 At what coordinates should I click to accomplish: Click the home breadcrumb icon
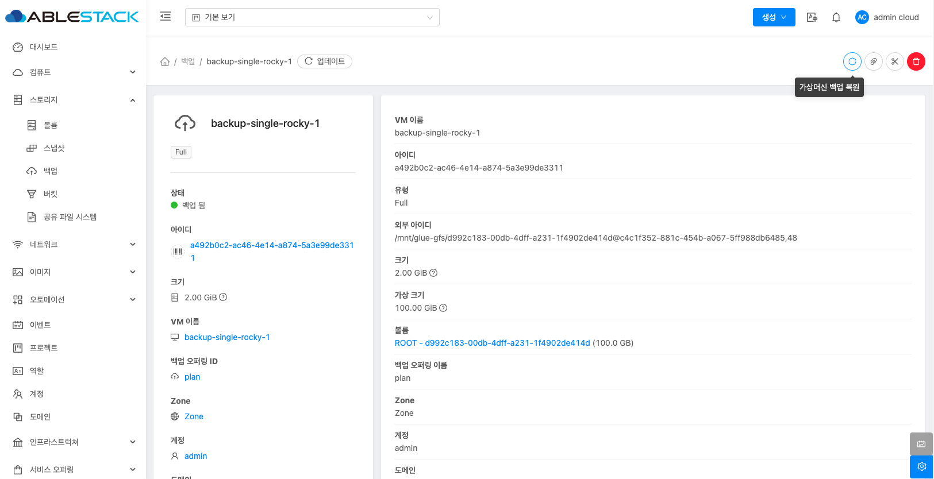pyautogui.click(x=165, y=61)
